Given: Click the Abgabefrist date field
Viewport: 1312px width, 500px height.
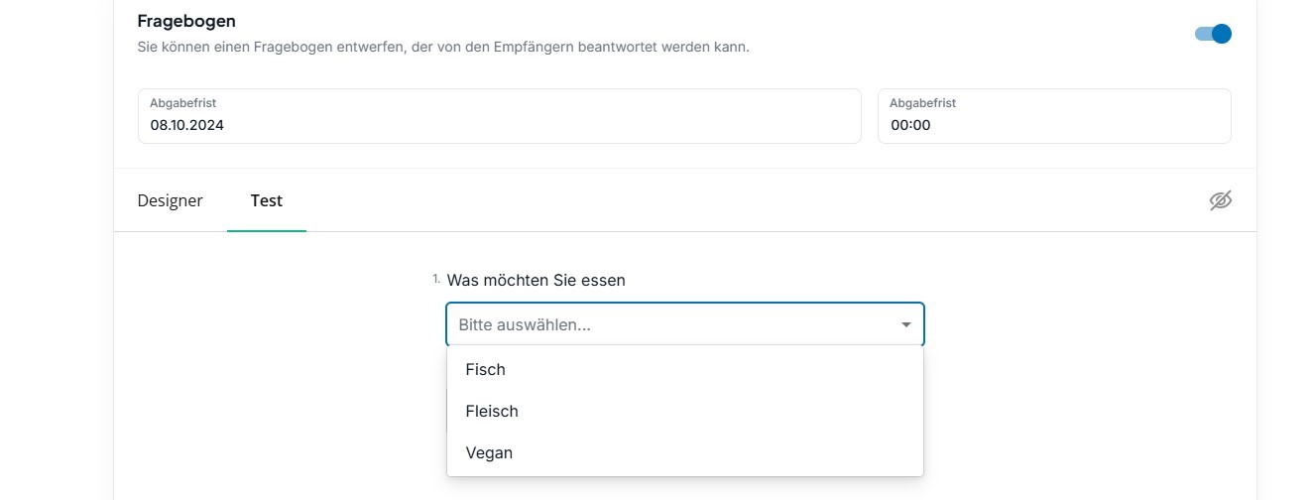Looking at the screenshot, I should [499, 116].
